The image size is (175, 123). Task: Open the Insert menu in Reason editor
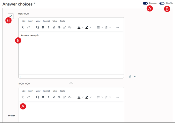coord(30,91)
